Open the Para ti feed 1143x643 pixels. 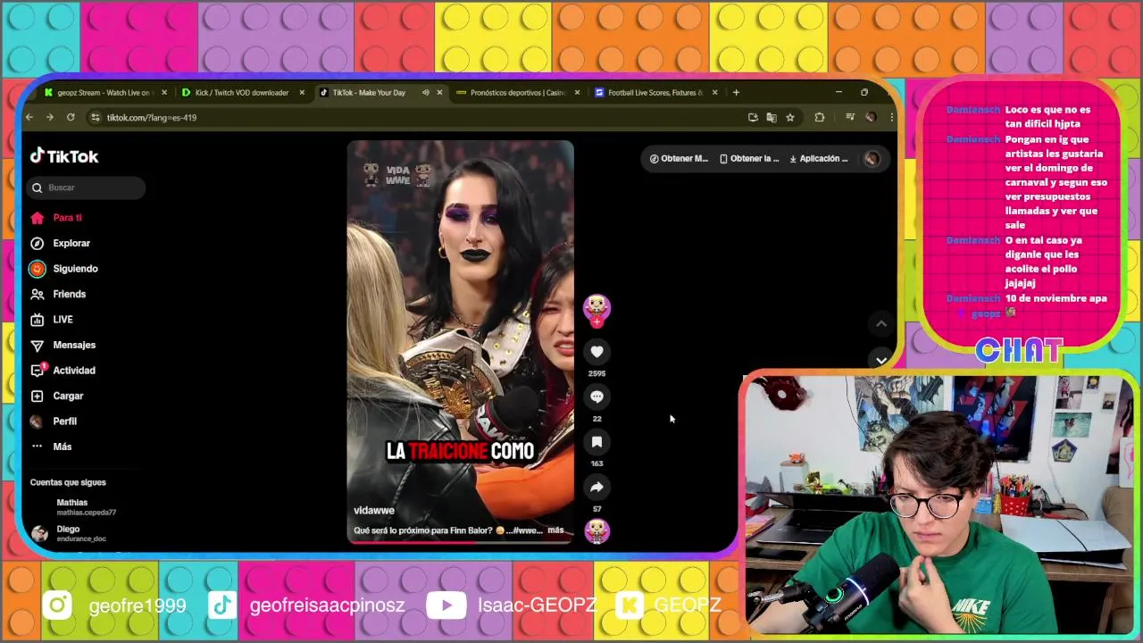(67, 218)
